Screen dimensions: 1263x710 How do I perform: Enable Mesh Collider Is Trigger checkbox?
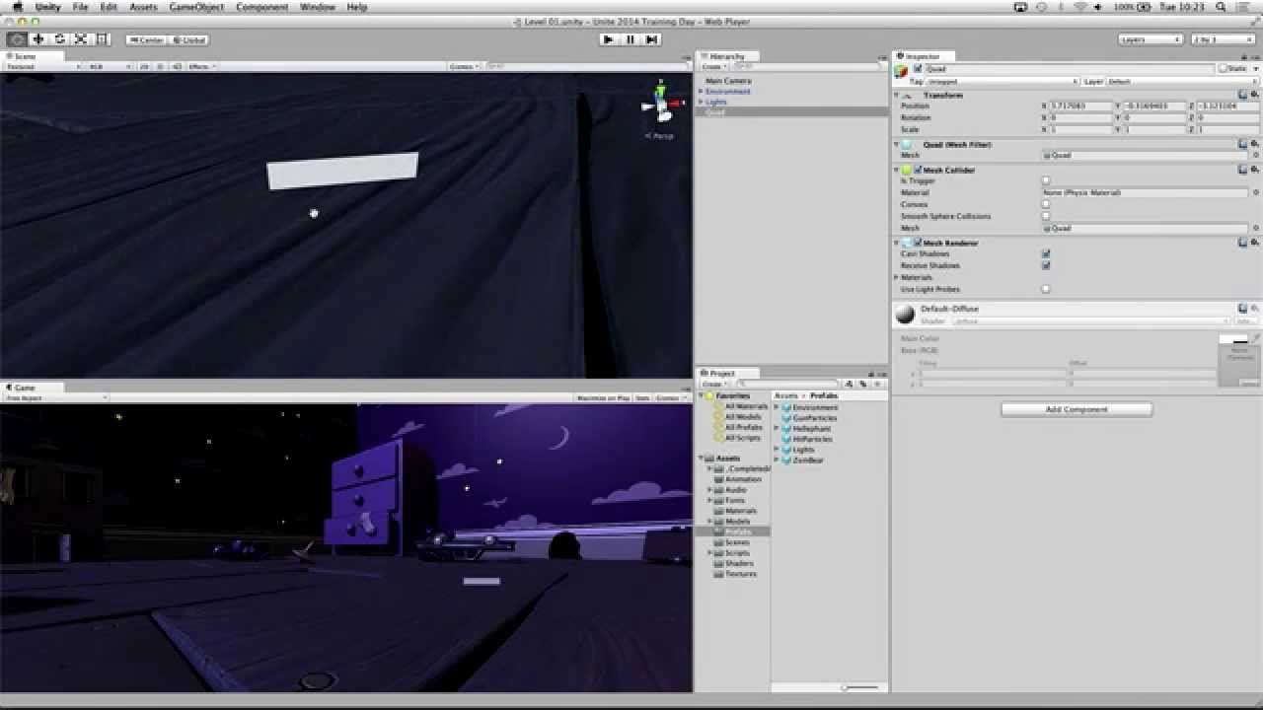1046,181
